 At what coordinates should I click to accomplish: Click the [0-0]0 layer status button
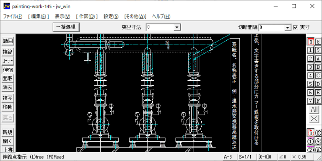point(267,157)
